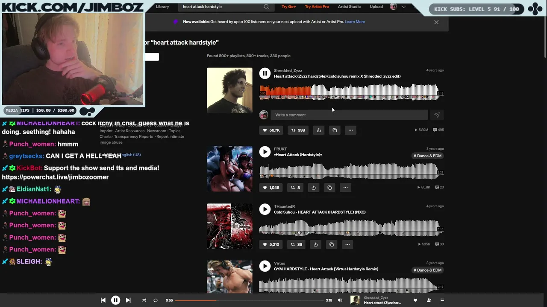Share the Shredded_Zyzz Heart attack track
This screenshot has width=547, height=307.
(319, 130)
